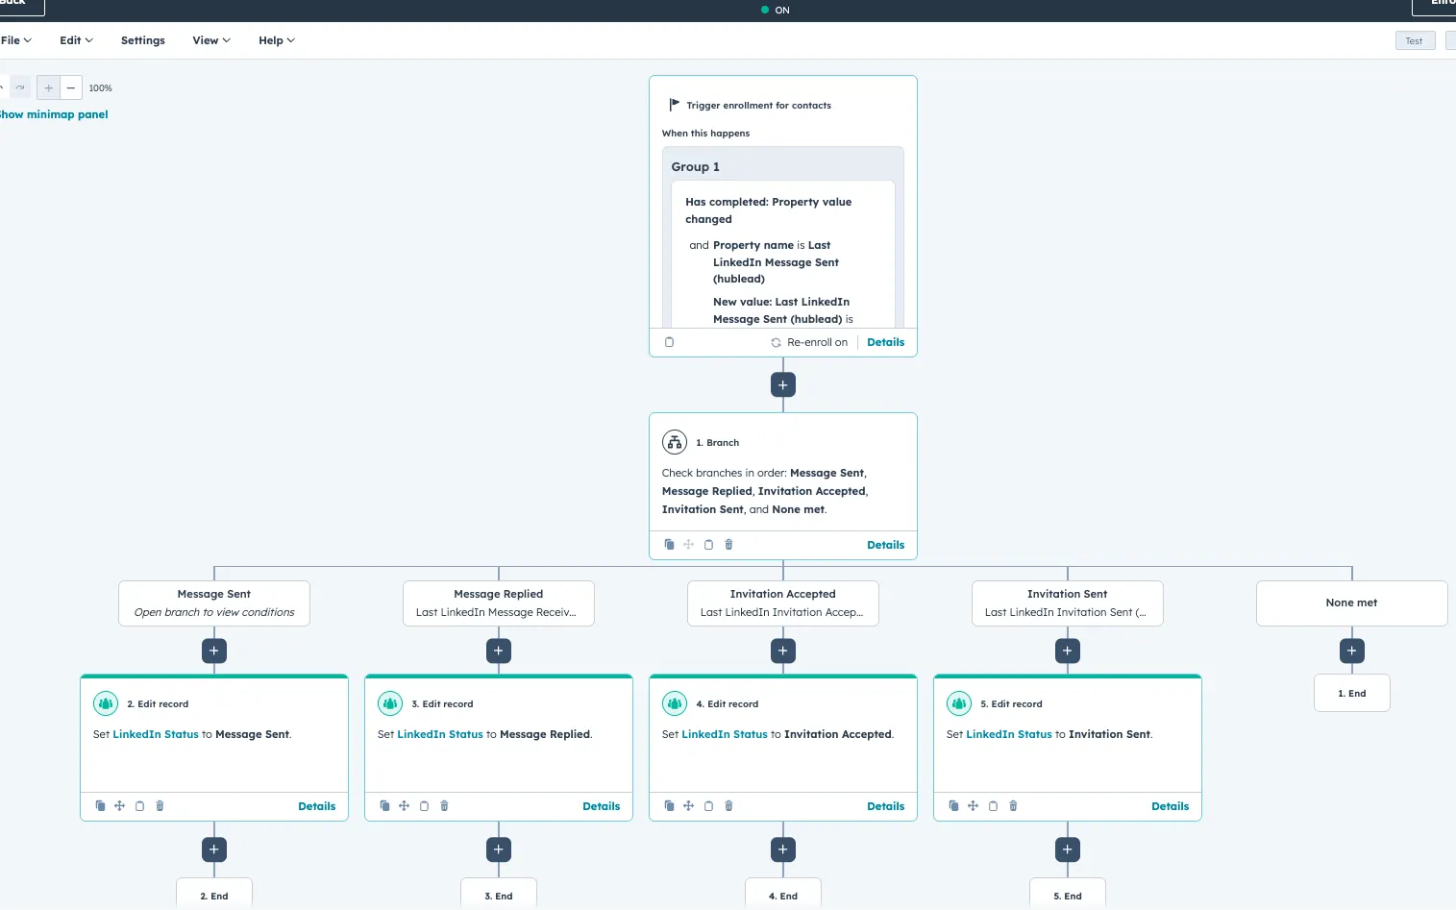The image size is (1456, 910).
Task: Click the 2. Edit record contact icon
Action: pos(106,703)
